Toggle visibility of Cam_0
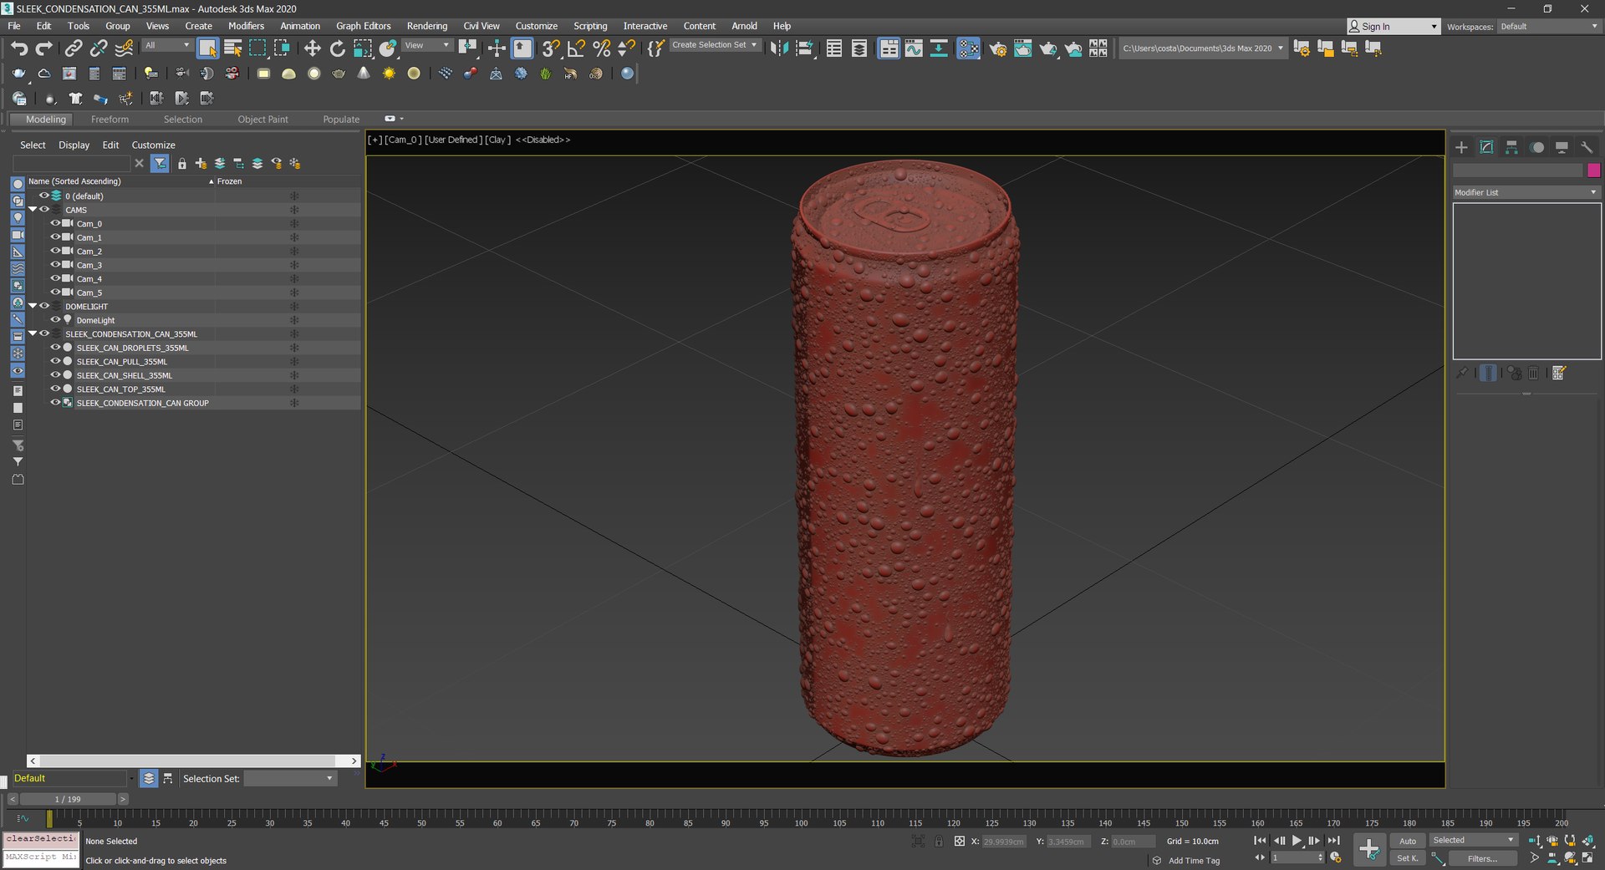1605x870 pixels. [55, 223]
